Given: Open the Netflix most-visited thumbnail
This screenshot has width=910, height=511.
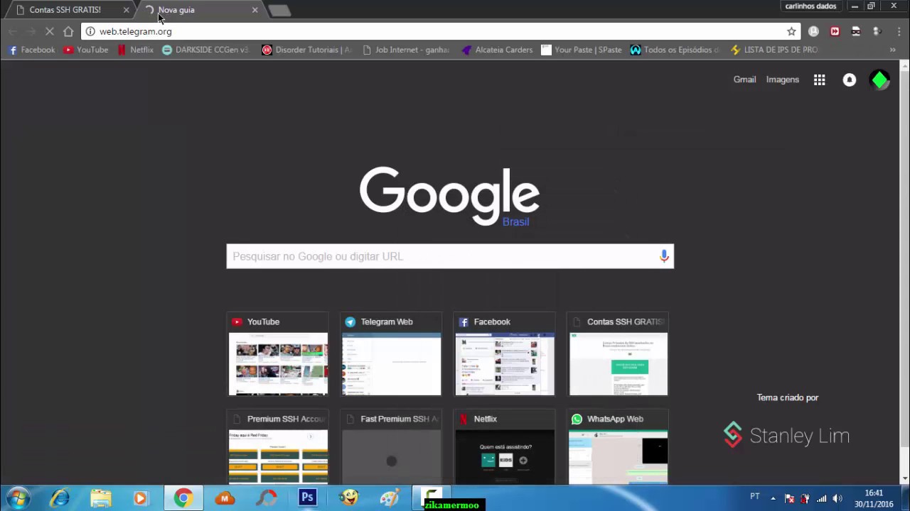Looking at the screenshot, I should (505, 447).
